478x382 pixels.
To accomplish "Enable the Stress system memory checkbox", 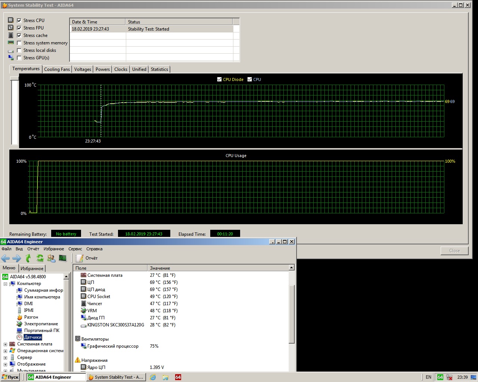I will pyautogui.click(x=19, y=43).
